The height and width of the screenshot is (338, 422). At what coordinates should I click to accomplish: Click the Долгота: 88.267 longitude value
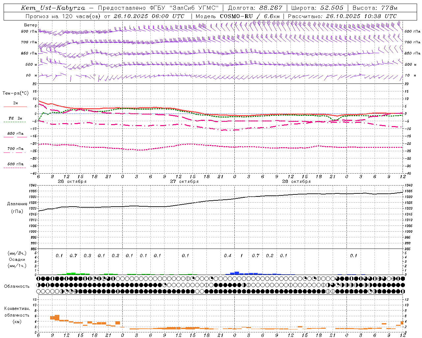pos(255,8)
